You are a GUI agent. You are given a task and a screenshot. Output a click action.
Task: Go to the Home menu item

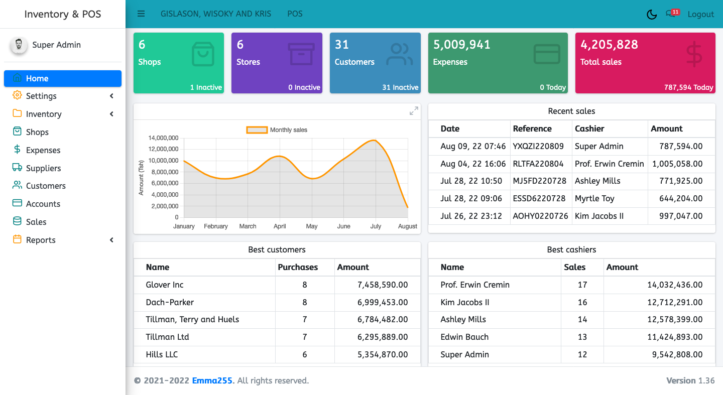[63, 78]
